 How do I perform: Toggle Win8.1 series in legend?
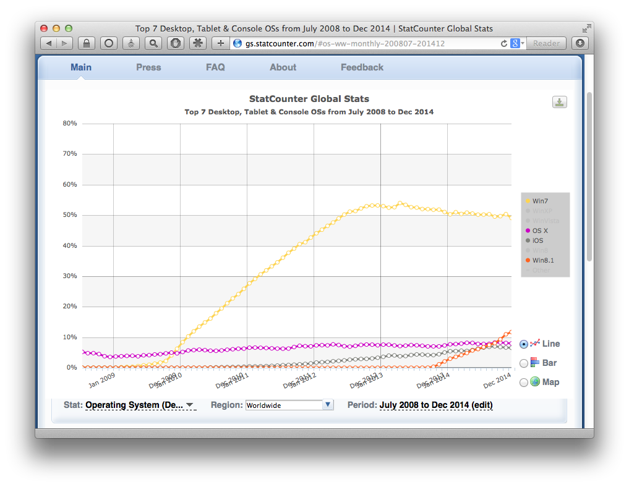(x=540, y=260)
